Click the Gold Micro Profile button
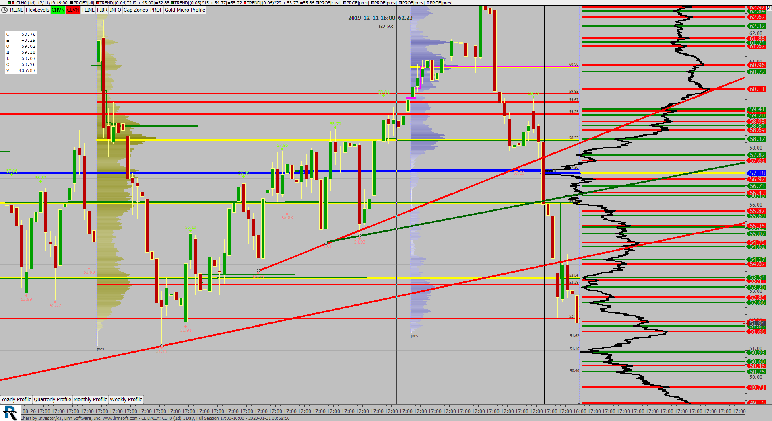 185,10
